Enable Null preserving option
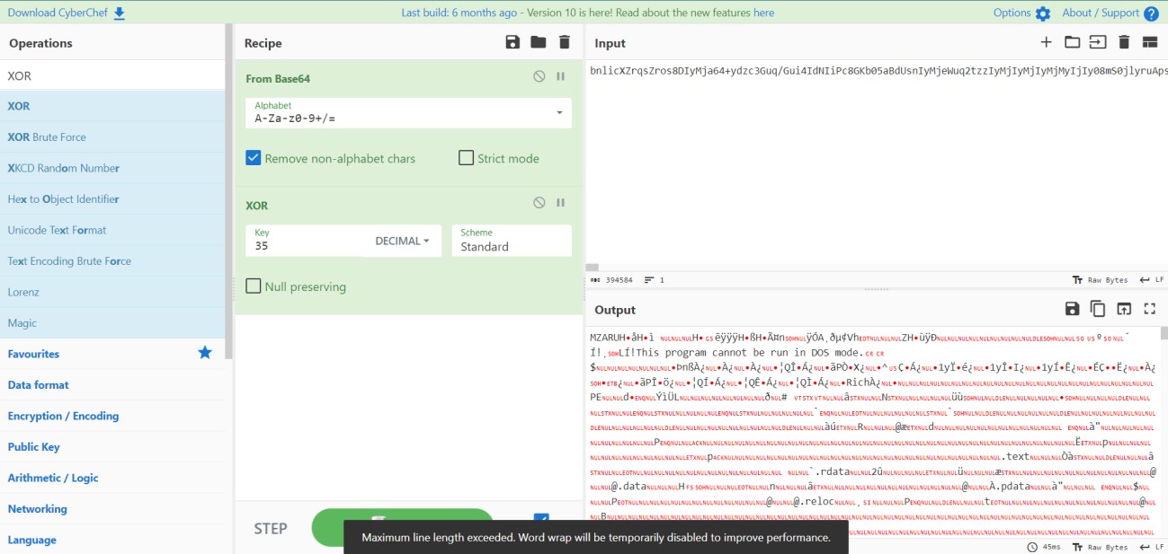 [254, 286]
